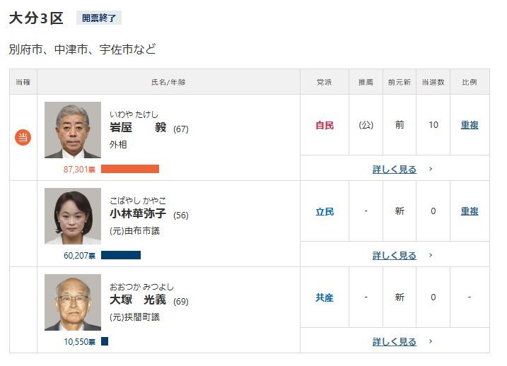Viewport: 507px width, 366px height.
Task: Click Iwaya Takeshi's candidate photo
Action: (73, 130)
